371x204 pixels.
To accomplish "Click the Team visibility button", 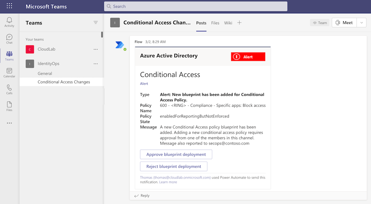I will [320, 23].
